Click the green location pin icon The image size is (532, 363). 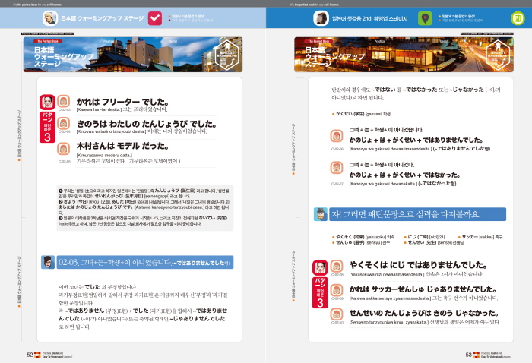click(x=424, y=17)
